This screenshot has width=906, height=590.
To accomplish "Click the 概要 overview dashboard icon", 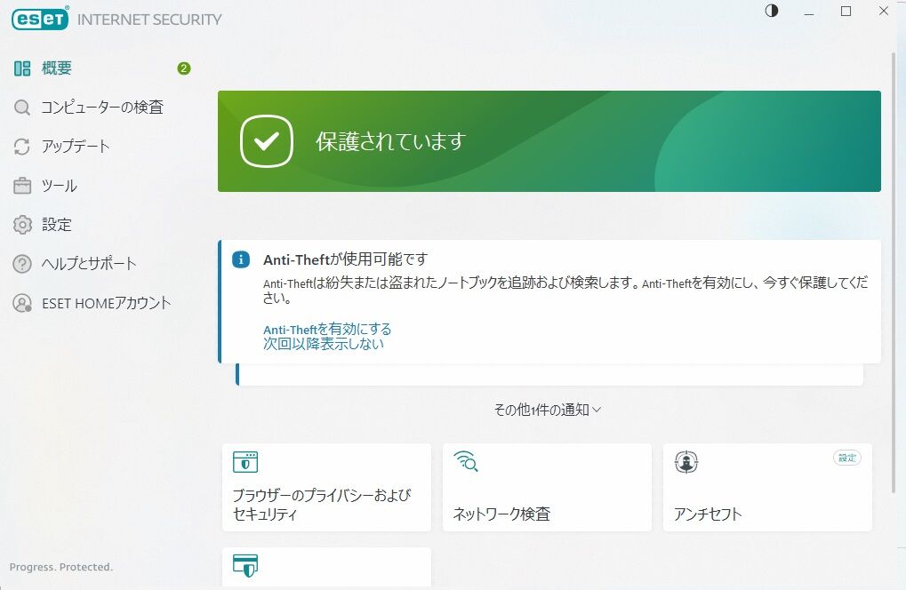I will point(22,68).
